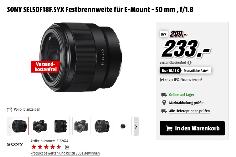Click the fullscreen icon next to Vollbild anzeigen
This screenshot has height=157, width=236.
pyautogui.click(x=9, y=110)
